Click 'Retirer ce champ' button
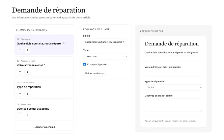This screenshot has width=224, height=140. [94, 73]
